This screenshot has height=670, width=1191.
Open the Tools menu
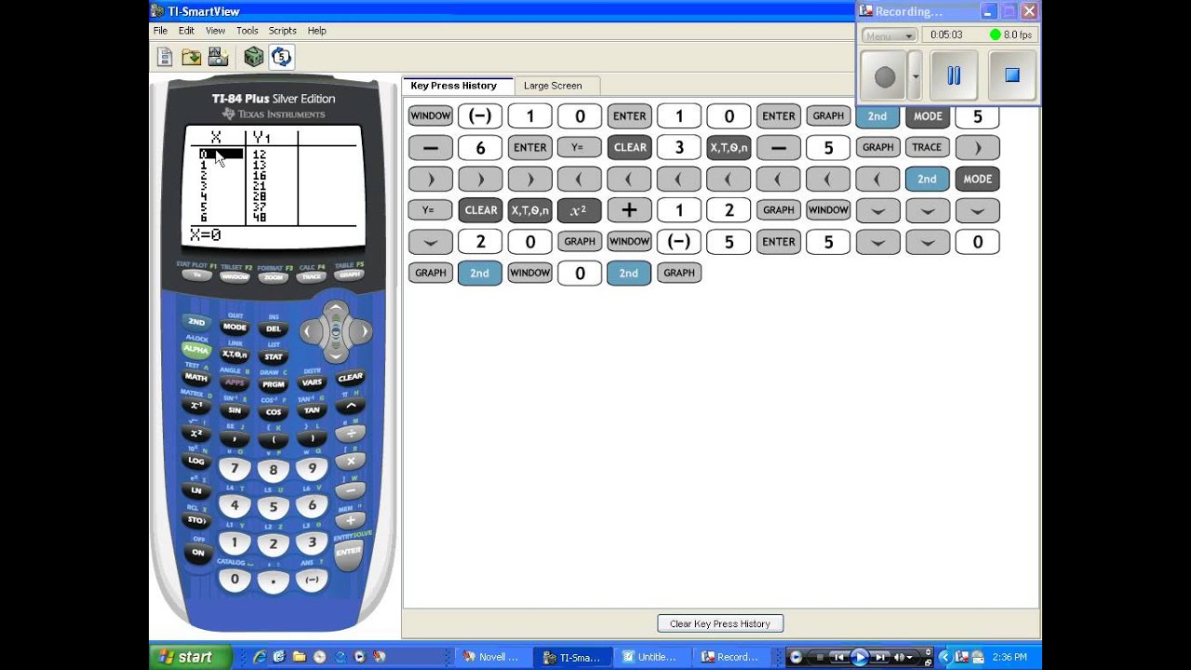coord(248,31)
